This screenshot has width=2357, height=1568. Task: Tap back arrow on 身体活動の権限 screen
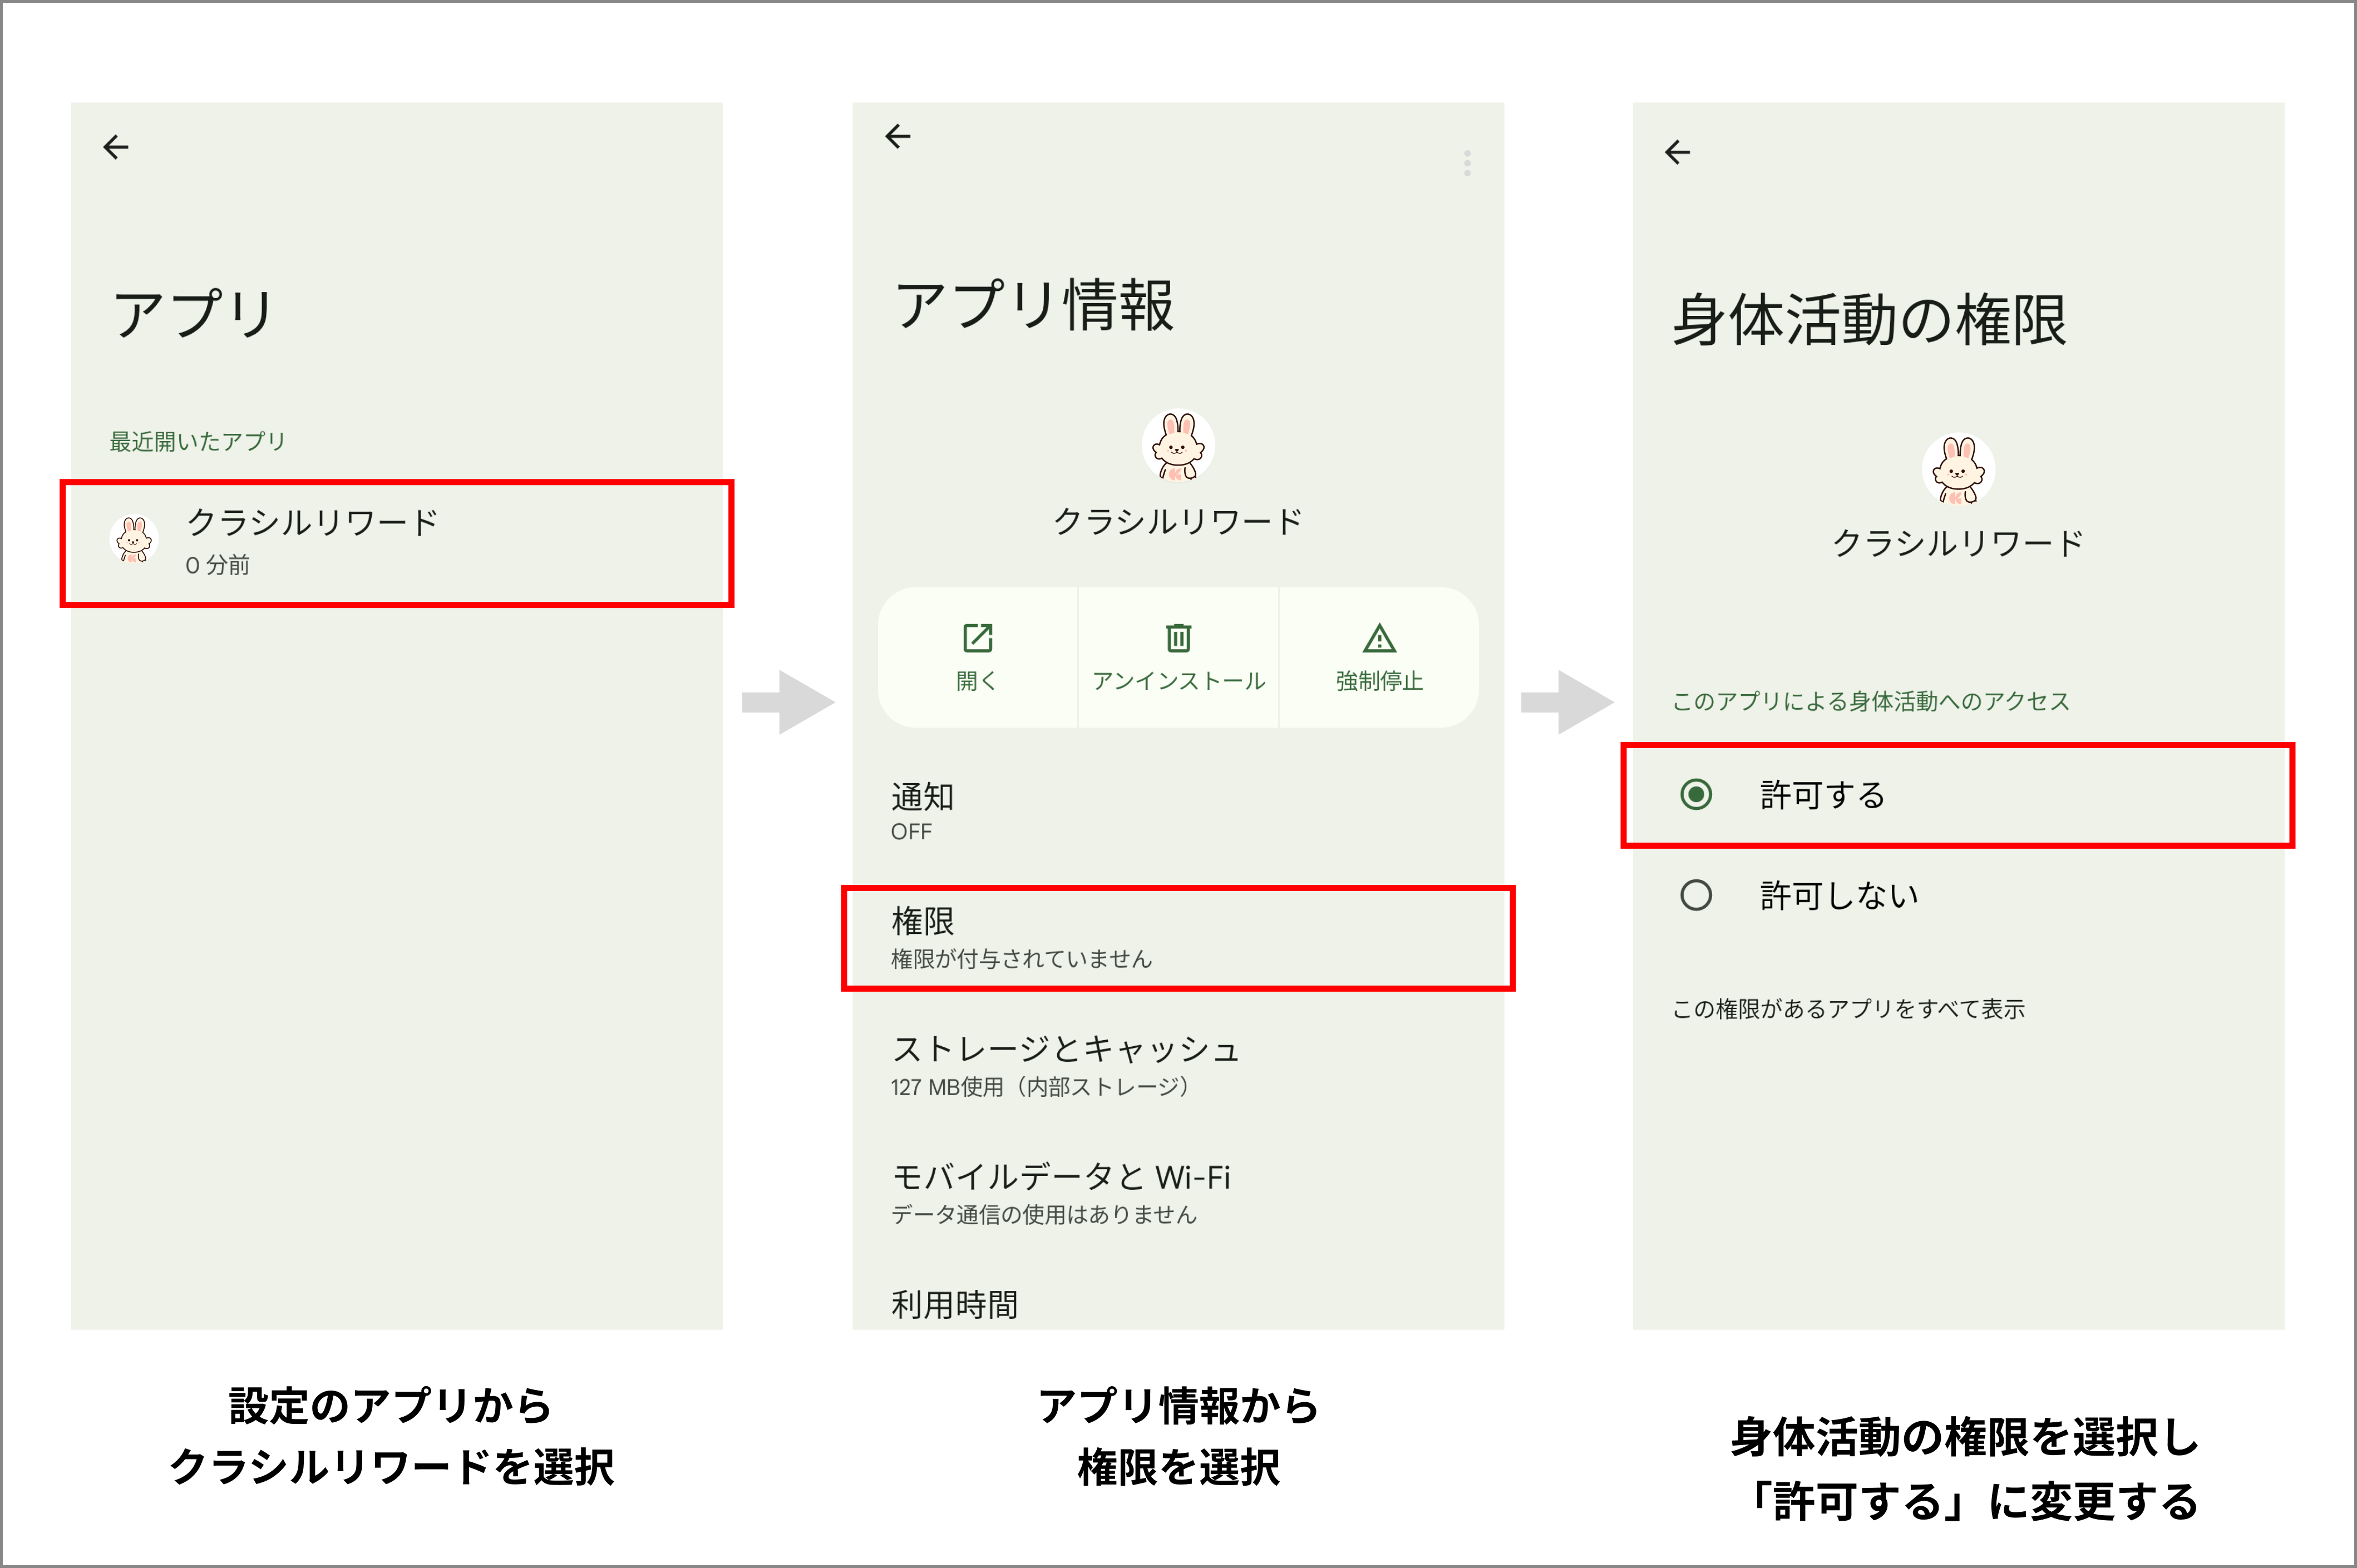[x=1678, y=152]
